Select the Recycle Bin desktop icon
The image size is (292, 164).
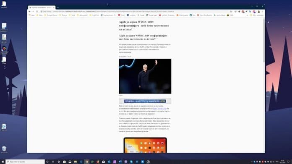click(x=4, y=150)
